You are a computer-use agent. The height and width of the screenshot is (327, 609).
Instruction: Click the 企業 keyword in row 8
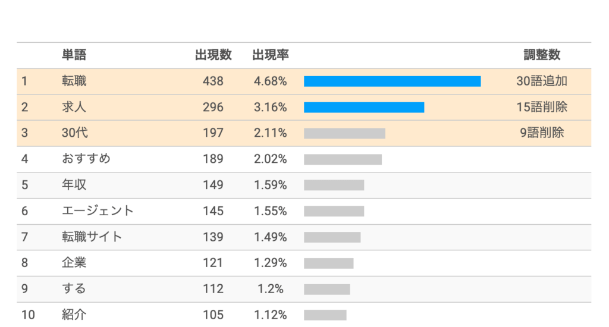[x=74, y=263]
